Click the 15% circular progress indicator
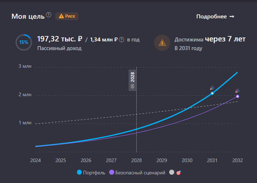Screen dimensions: 257x183 (23, 42)
